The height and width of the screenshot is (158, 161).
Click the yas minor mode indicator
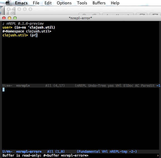coord(111,86)
